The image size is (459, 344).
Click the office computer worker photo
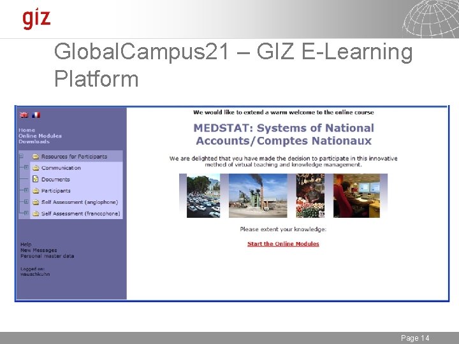tap(356, 196)
